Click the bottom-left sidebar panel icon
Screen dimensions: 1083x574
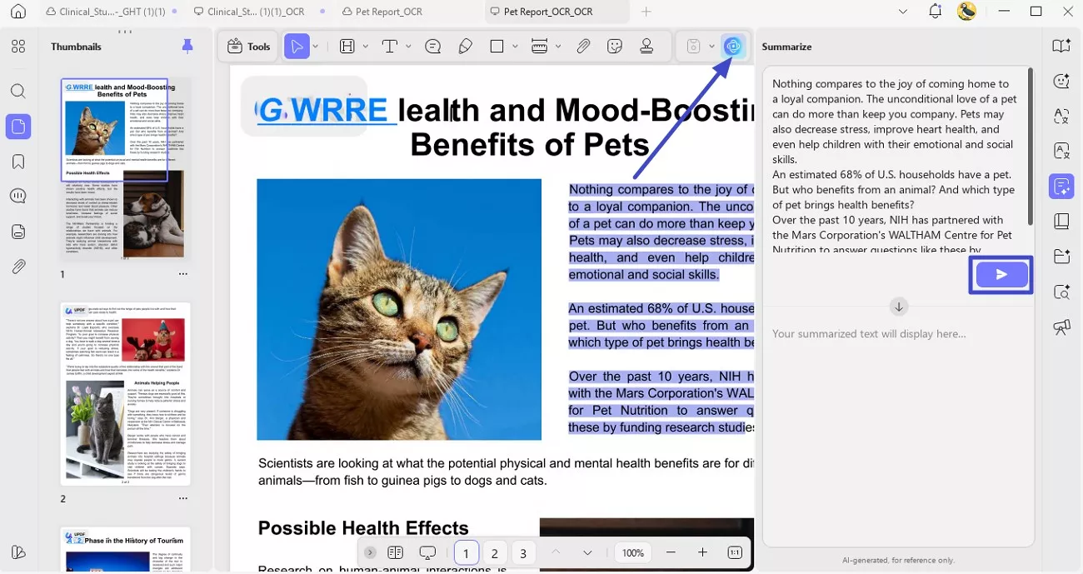click(x=18, y=552)
